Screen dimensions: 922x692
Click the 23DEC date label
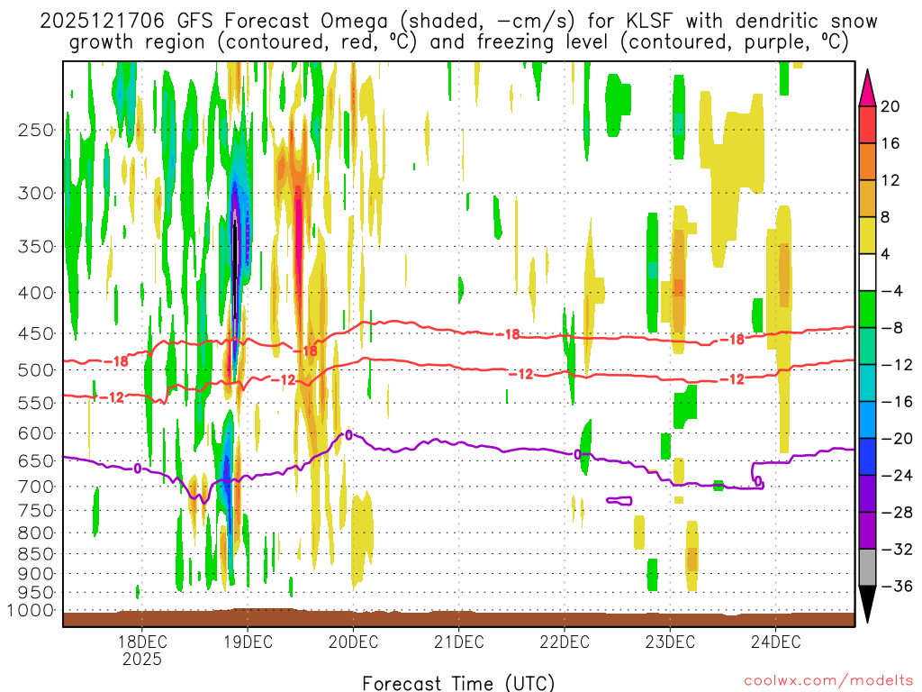[670, 642]
